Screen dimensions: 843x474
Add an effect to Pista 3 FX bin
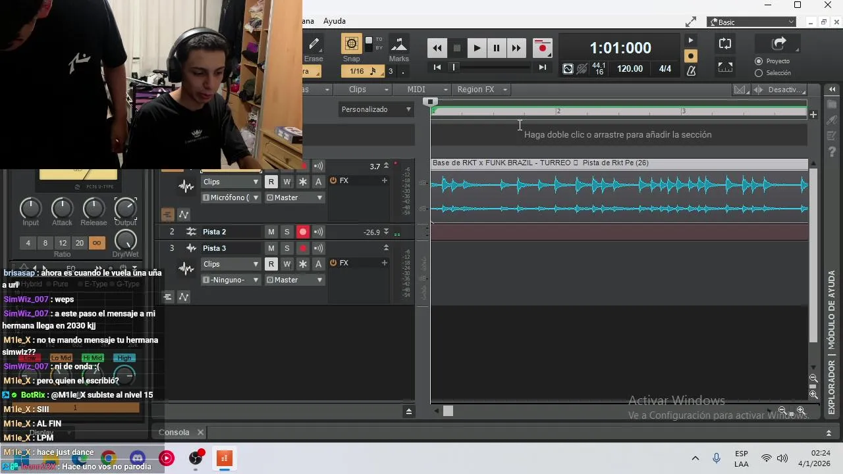(x=385, y=263)
